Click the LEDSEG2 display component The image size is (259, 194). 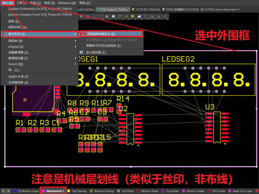(208, 80)
